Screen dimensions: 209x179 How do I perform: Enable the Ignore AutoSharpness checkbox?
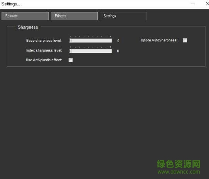click(x=185, y=40)
